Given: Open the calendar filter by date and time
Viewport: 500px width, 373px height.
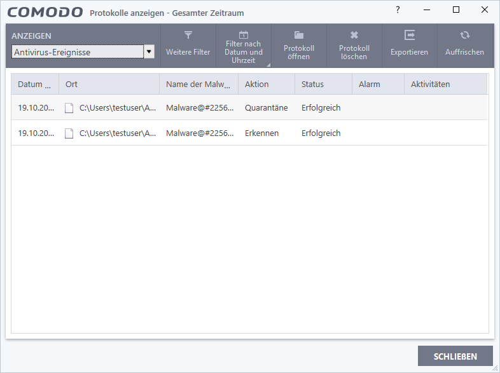Looking at the screenshot, I should [243, 35].
